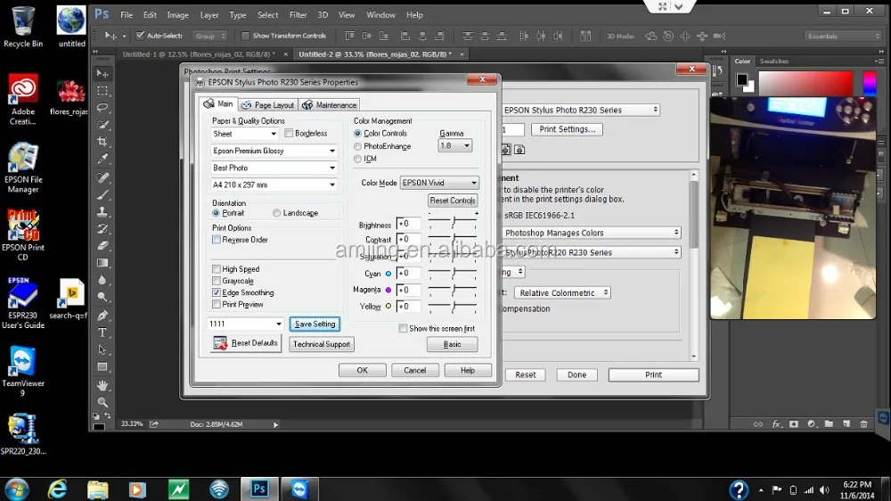Viewport: 891px width, 501px height.
Task: Enable High Speed printing
Action: [217, 269]
